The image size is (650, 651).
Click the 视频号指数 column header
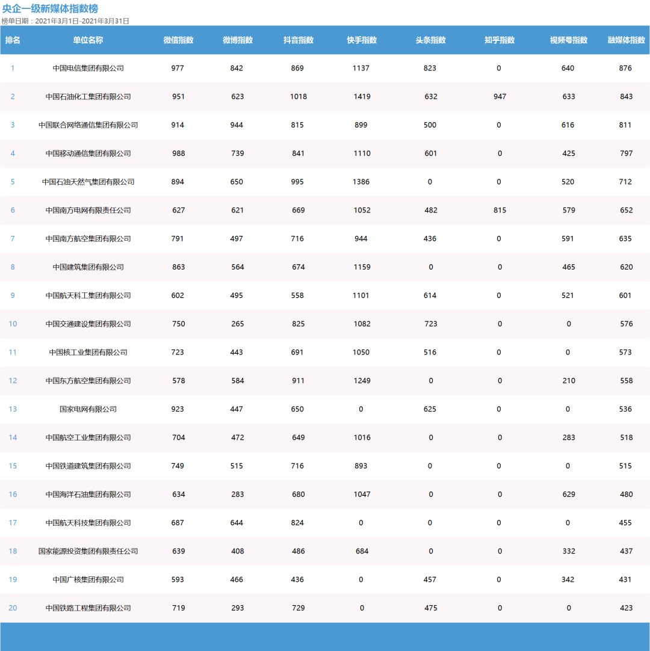[x=569, y=40]
